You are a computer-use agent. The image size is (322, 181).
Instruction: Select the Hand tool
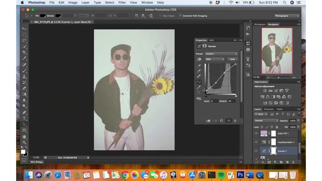[24, 136]
